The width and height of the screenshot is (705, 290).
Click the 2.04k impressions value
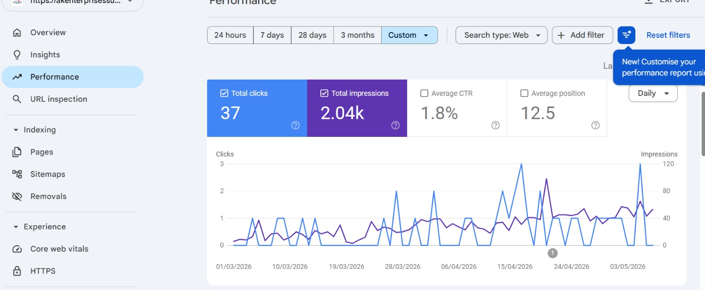point(342,113)
